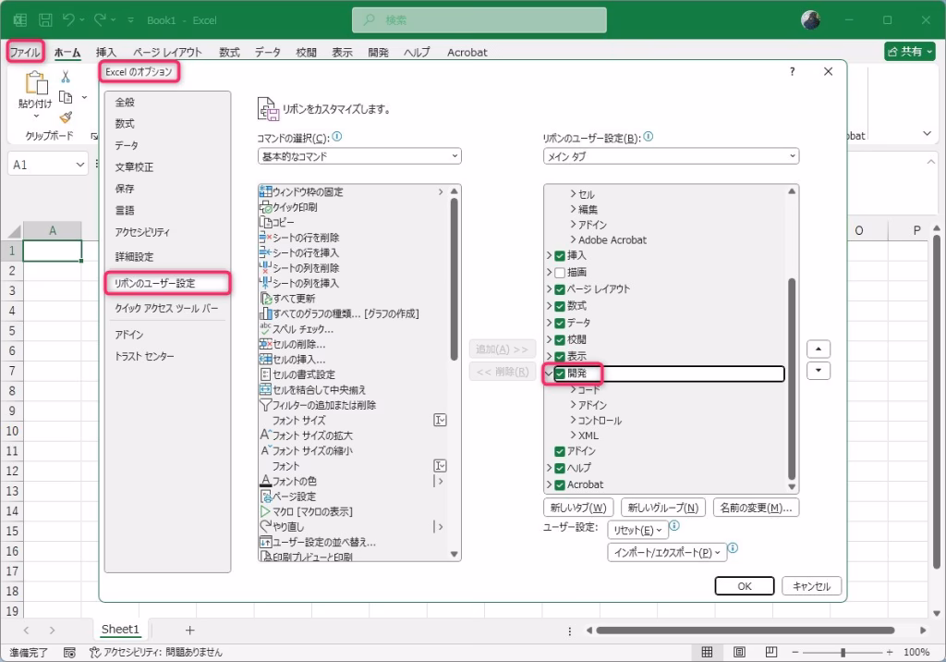The width and height of the screenshot is (946, 662).
Task: Click info icon next to インポート/エクスポート
Action: click(x=733, y=548)
